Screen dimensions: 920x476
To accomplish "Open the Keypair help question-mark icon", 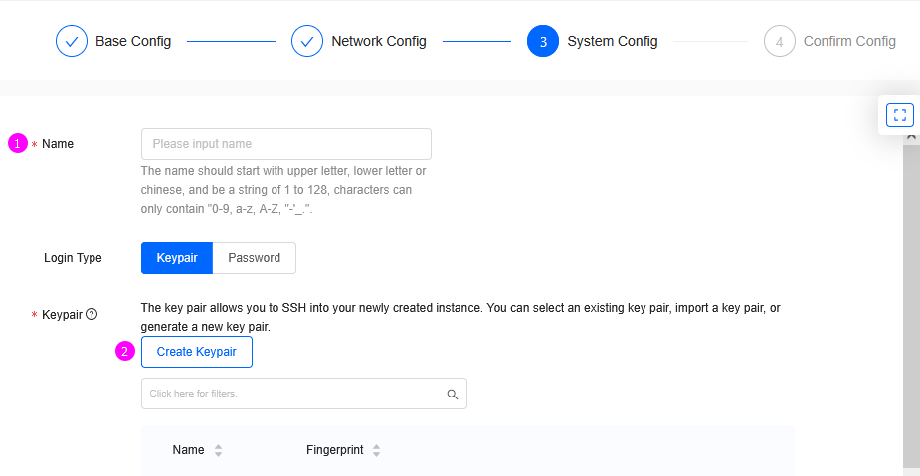I will pos(92,314).
